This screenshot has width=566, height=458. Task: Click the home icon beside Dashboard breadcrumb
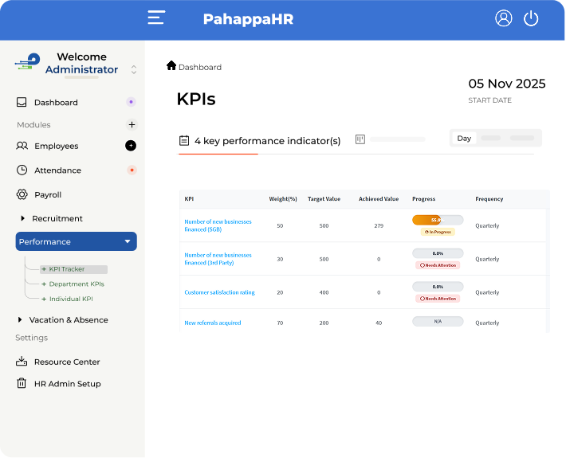pos(171,66)
